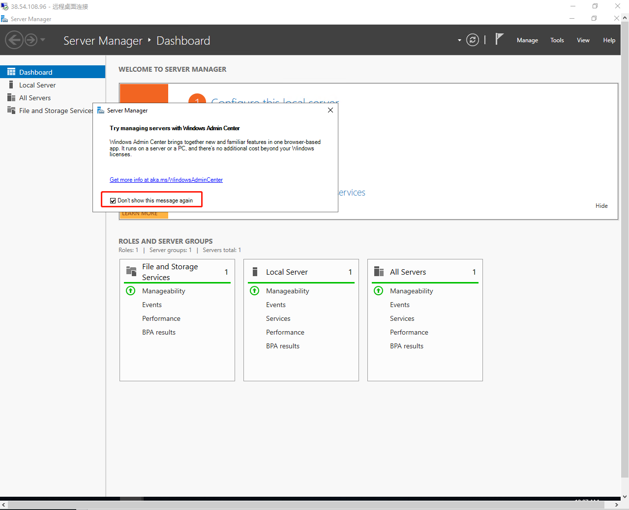Click the "Servers total: 1" summary text
629x510 pixels.
point(222,250)
